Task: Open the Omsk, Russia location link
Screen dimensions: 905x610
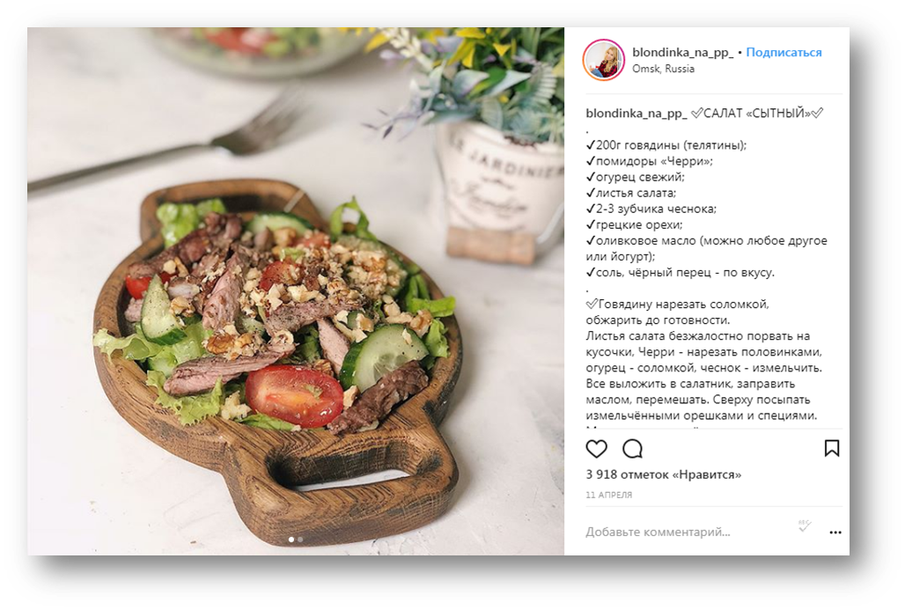Action: point(663,69)
